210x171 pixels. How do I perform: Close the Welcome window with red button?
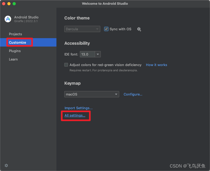[4, 4]
